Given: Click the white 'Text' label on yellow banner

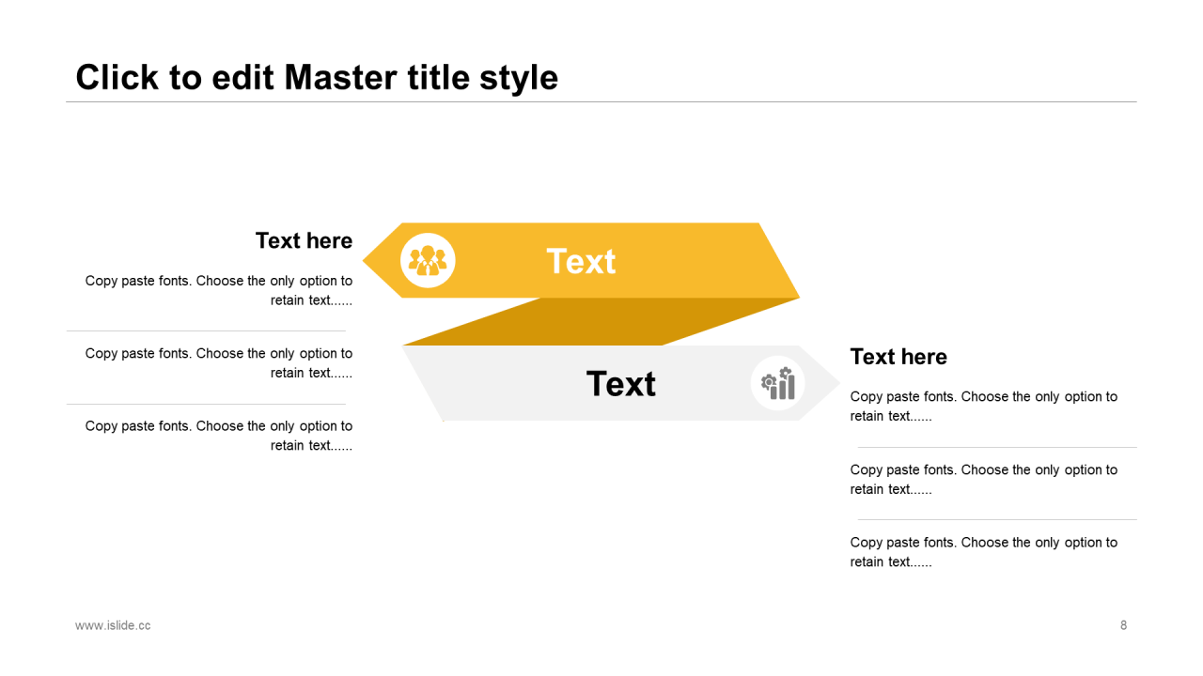Looking at the screenshot, I should 581,261.
